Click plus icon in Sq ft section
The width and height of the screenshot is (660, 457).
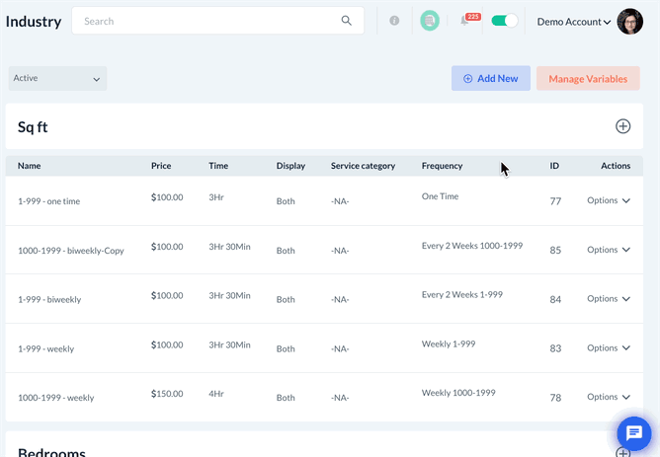[622, 126]
